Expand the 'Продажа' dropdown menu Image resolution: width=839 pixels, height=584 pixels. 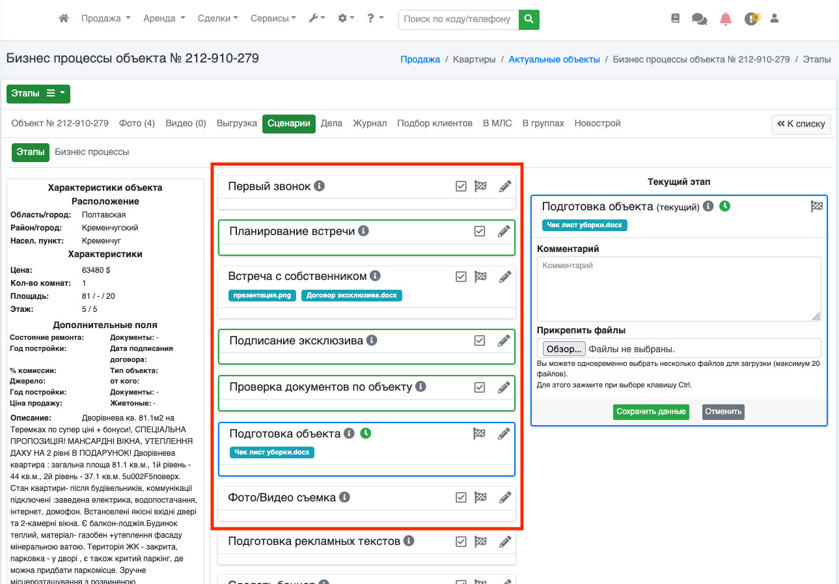(x=105, y=19)
